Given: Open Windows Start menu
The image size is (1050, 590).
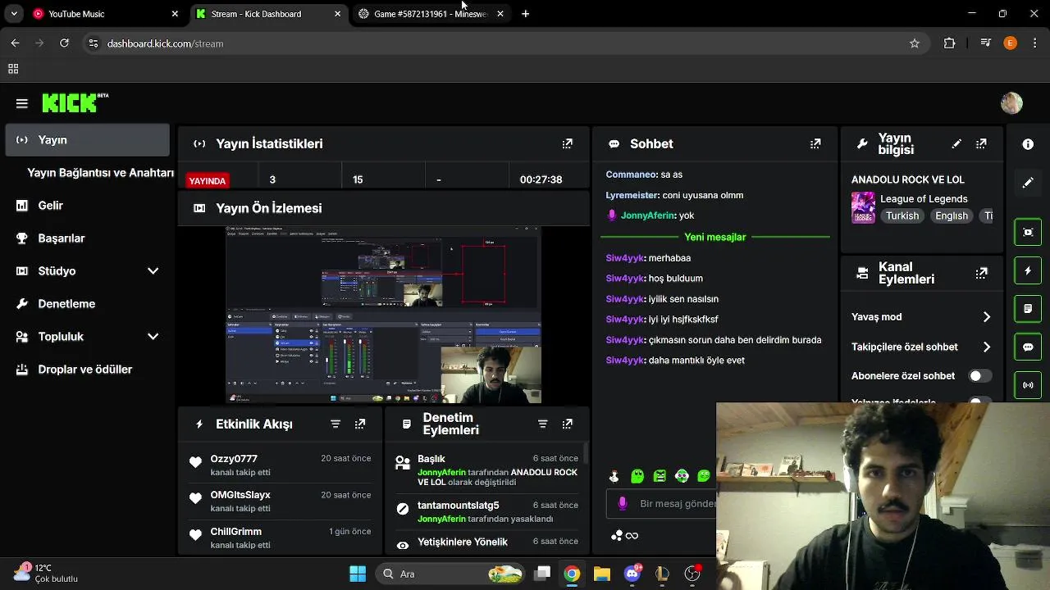Looking at the screenshot, I should [358, 574].
